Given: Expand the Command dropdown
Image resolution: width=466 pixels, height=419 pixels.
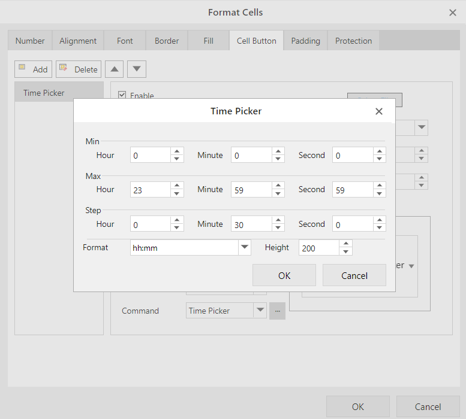Looking at the screenshot, I should pyautogui.click(x=260, y=311).
